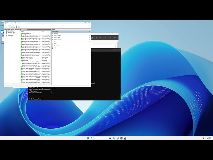The image size is (213, 160).
Task: Expand the Filter by State submenu arrow
Action: 90,38
